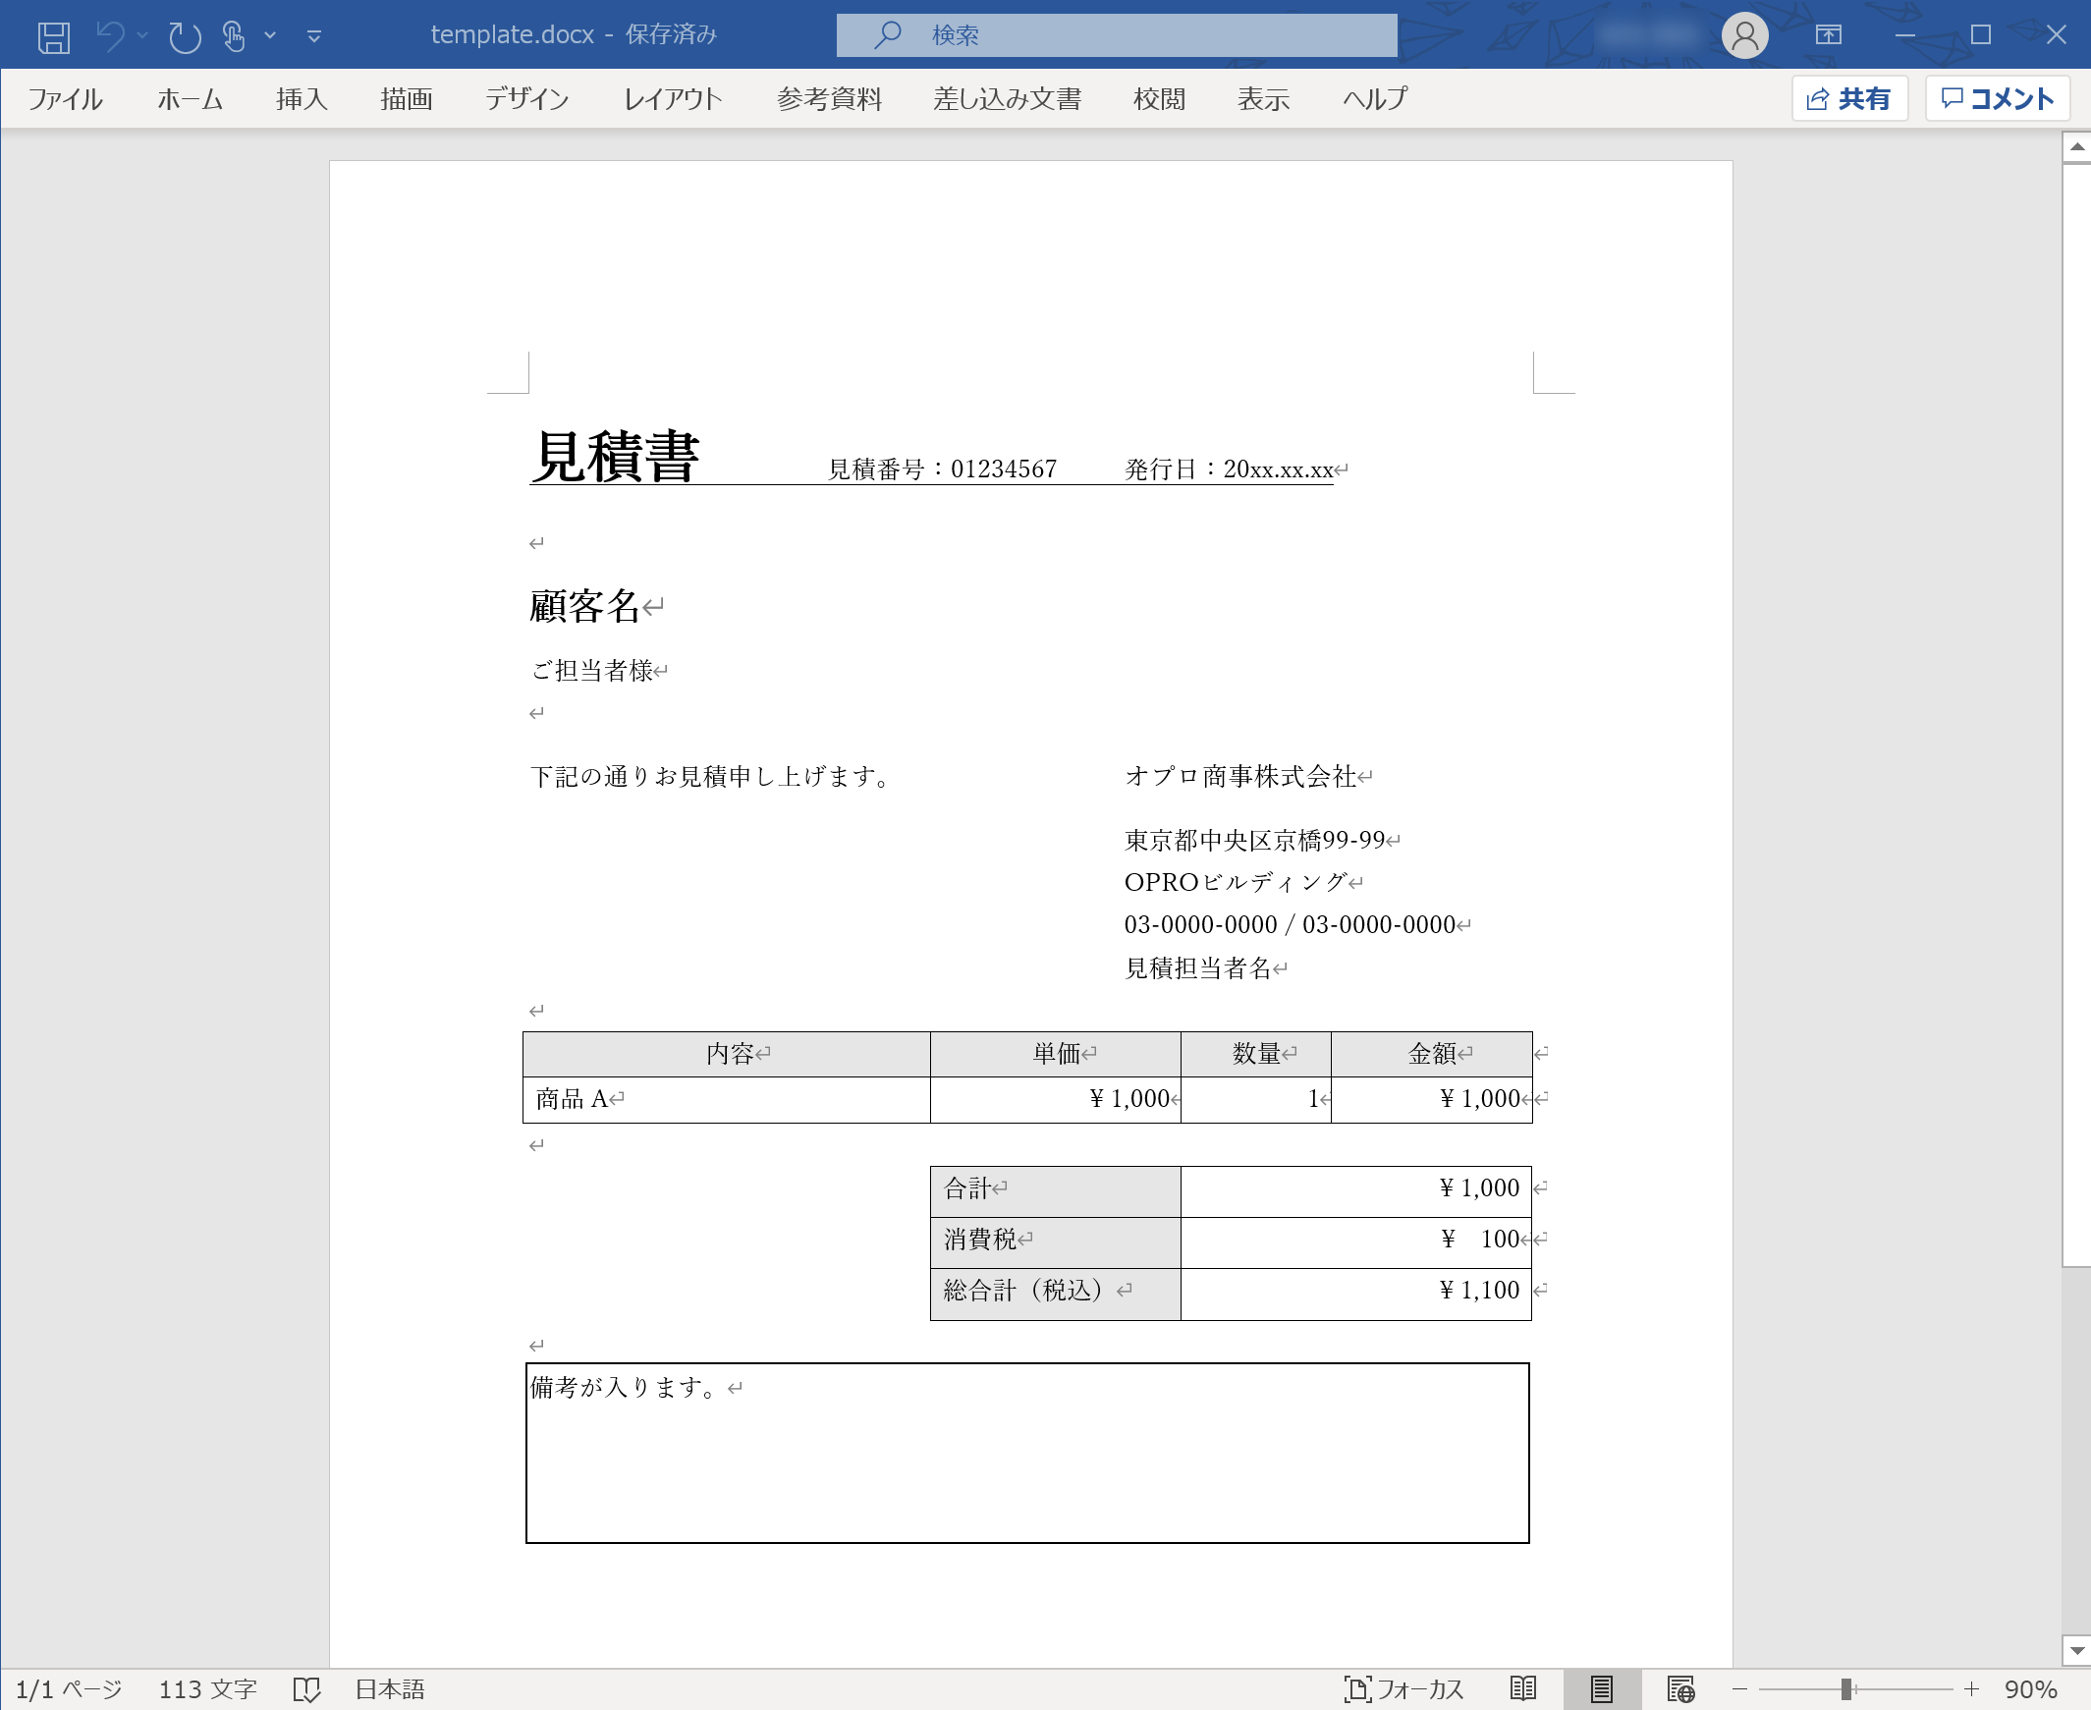The width and height of the screenshot is (2091, 1710).
Task: Click the vertical scrollbar down arrow
Action: pos(2076,1651)
